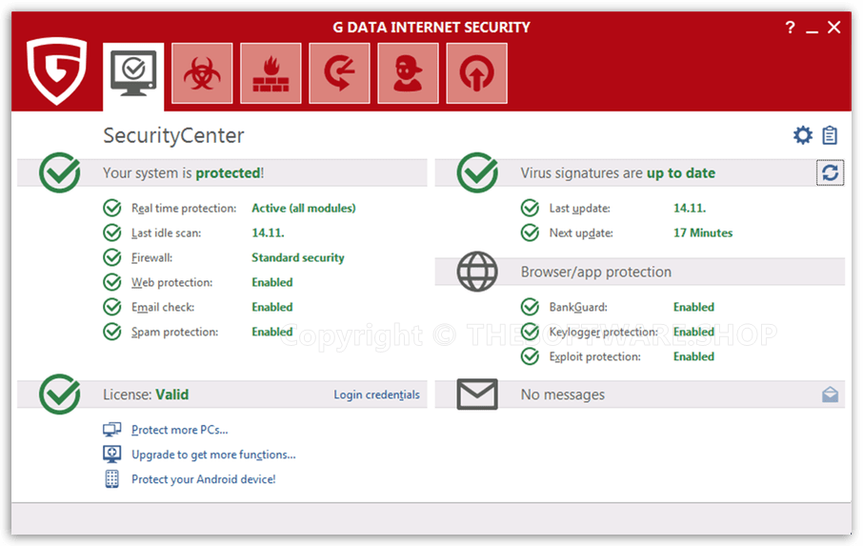This screenshot has height=546, width=863.
Task: Click the Enabled value for Web protection
Action: point(272,282)
